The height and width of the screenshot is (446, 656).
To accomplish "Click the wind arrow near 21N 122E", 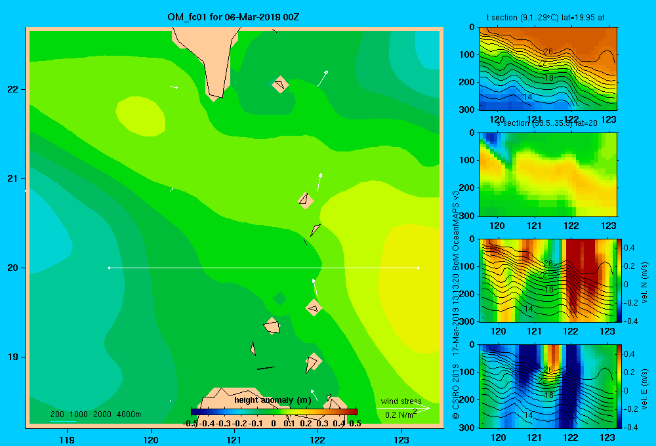I will (319, 182).
